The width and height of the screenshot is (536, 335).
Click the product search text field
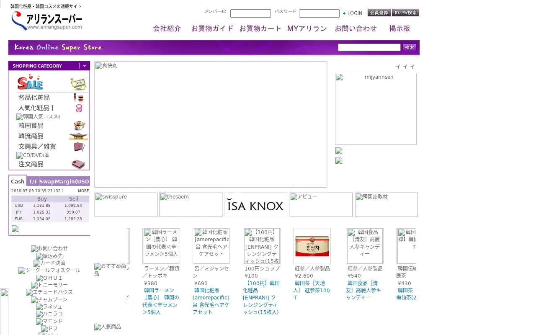[369, 47]
